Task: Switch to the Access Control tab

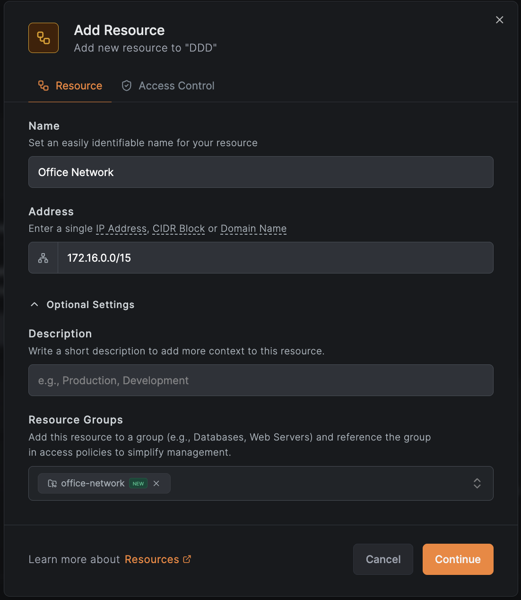Action: 176,86
